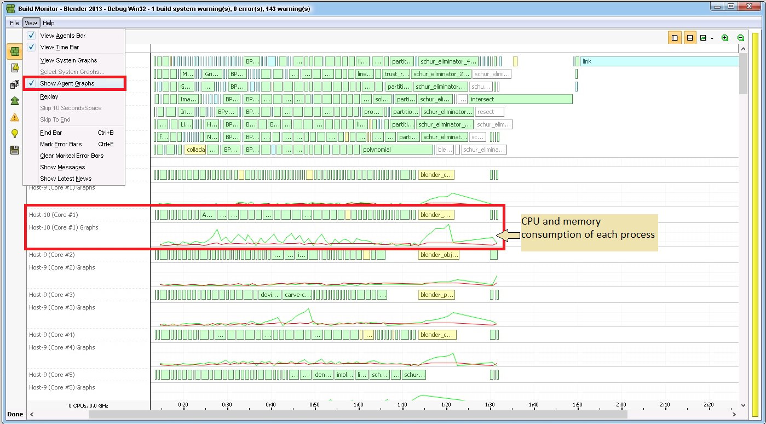Select Mark Error Bars
The image size is (766, 424).
(74, 144)
